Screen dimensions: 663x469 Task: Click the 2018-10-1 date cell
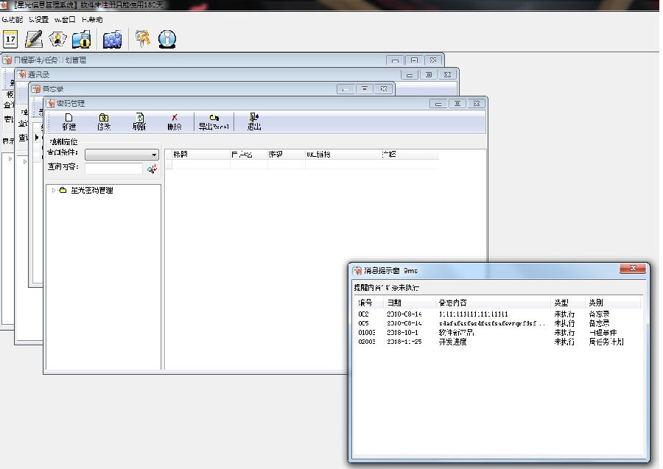click(x=402, y=333)
